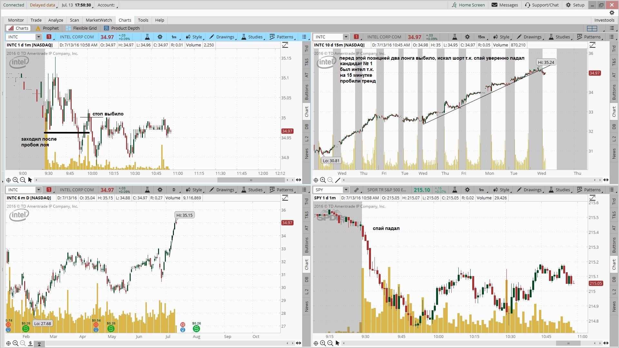Click the dollar-sign icon under INTC daily chart
This screenshot has width=619, height=348.
(30, 344)
